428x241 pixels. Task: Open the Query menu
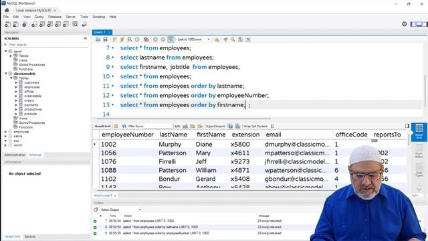(39, 17)
